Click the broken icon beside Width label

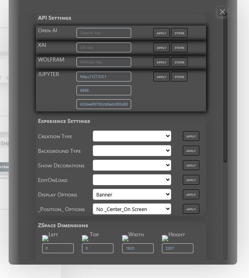point(125,238)
